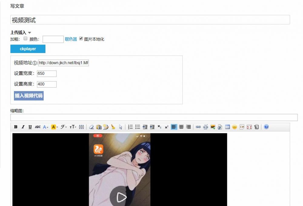
Task: Insert a hyperlink using the link icon
Action: tap(198, 127)
